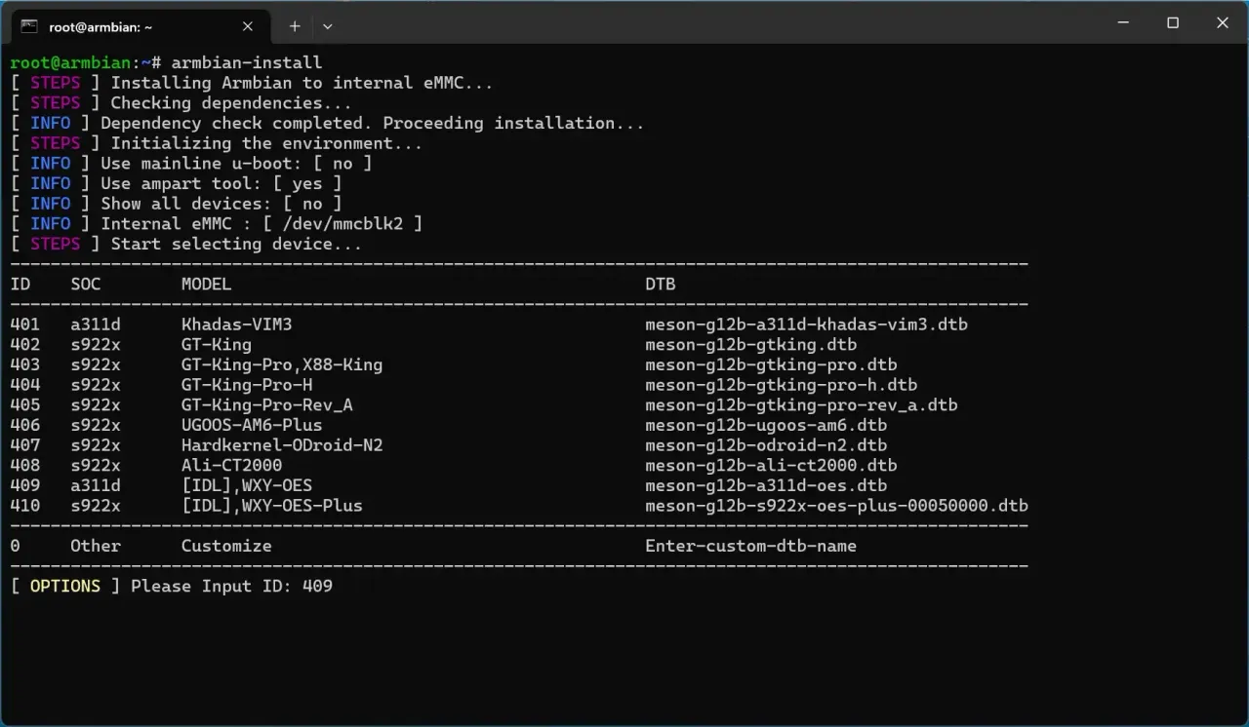Click meson-g12b-s922x-oes-plus-00050000.dtb filename
Viewport: 1249px width, 727px height.
[x=836, y=506]
